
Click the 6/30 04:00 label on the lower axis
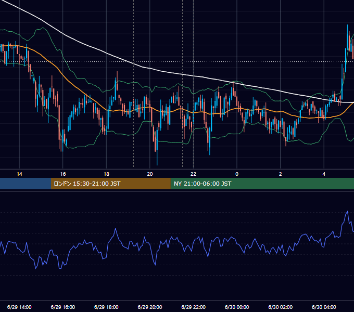tap(324, 307)
